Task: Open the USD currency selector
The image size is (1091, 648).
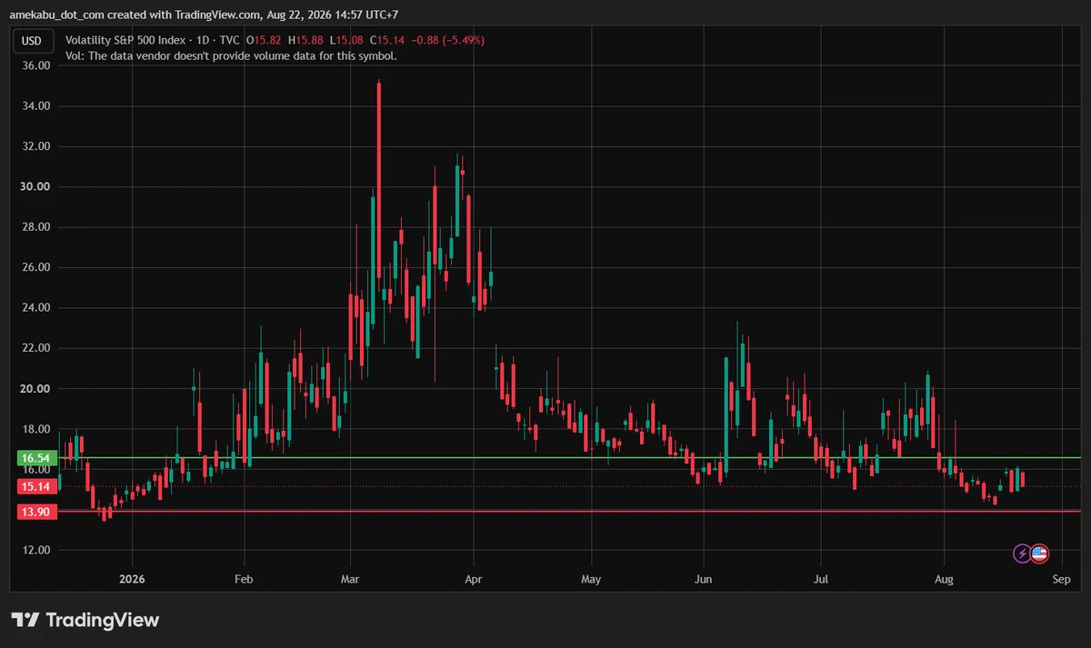Action: tap(32, 40)
